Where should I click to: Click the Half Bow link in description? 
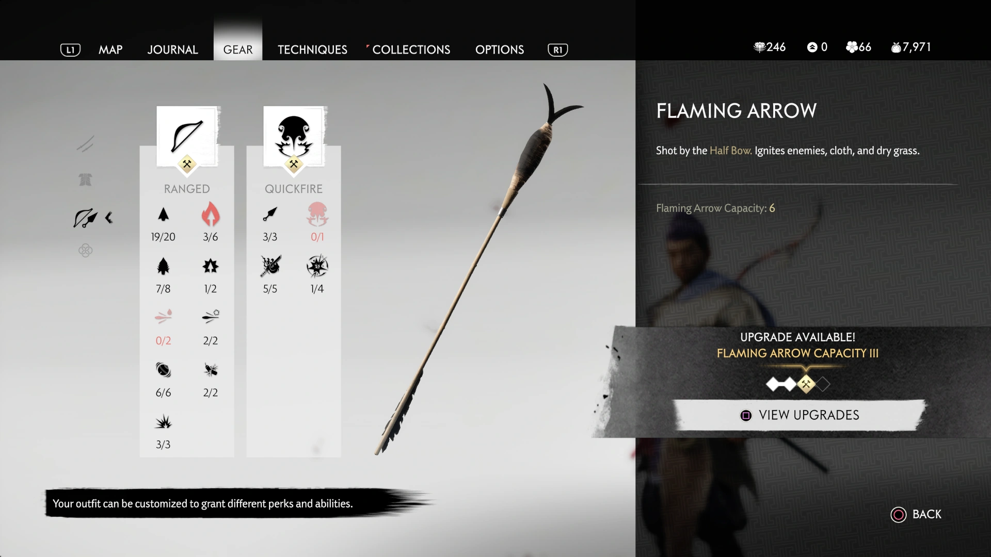[730, 151]
